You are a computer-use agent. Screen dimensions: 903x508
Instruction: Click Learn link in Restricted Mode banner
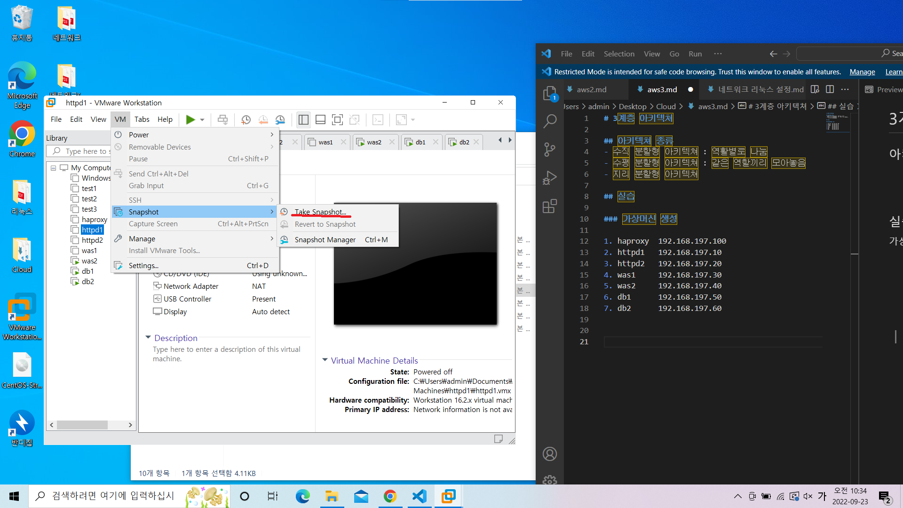coord(894,72)
